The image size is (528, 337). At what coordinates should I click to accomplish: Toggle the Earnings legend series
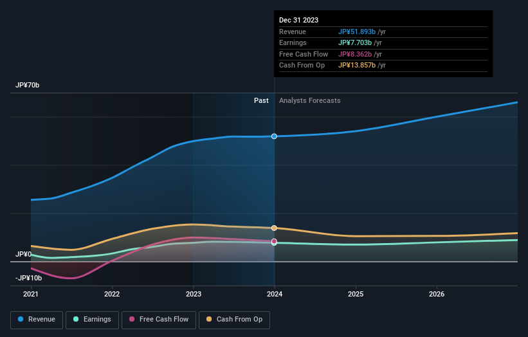tap(92, 320)
